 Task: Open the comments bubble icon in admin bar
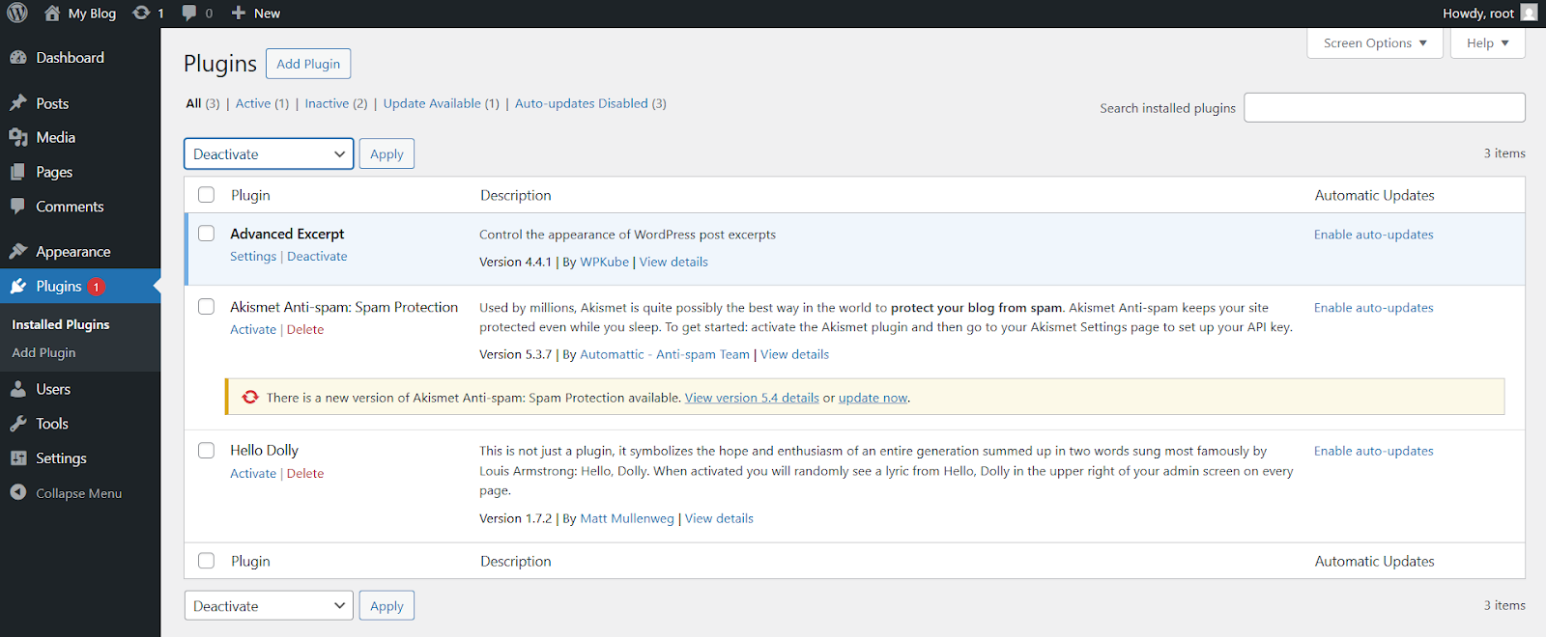tap(189, 13)
